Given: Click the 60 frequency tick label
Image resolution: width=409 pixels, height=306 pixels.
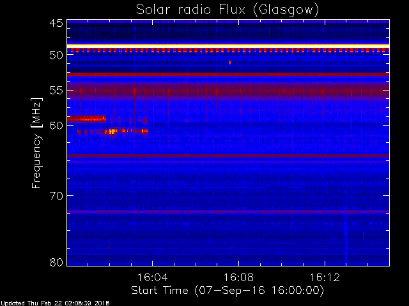Looking at the screenshot, I should point(56,126).
